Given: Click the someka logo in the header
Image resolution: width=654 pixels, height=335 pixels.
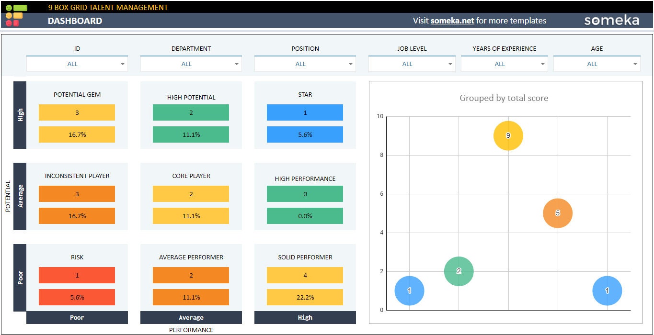Looking at the screenshot, I should (611, 21).
